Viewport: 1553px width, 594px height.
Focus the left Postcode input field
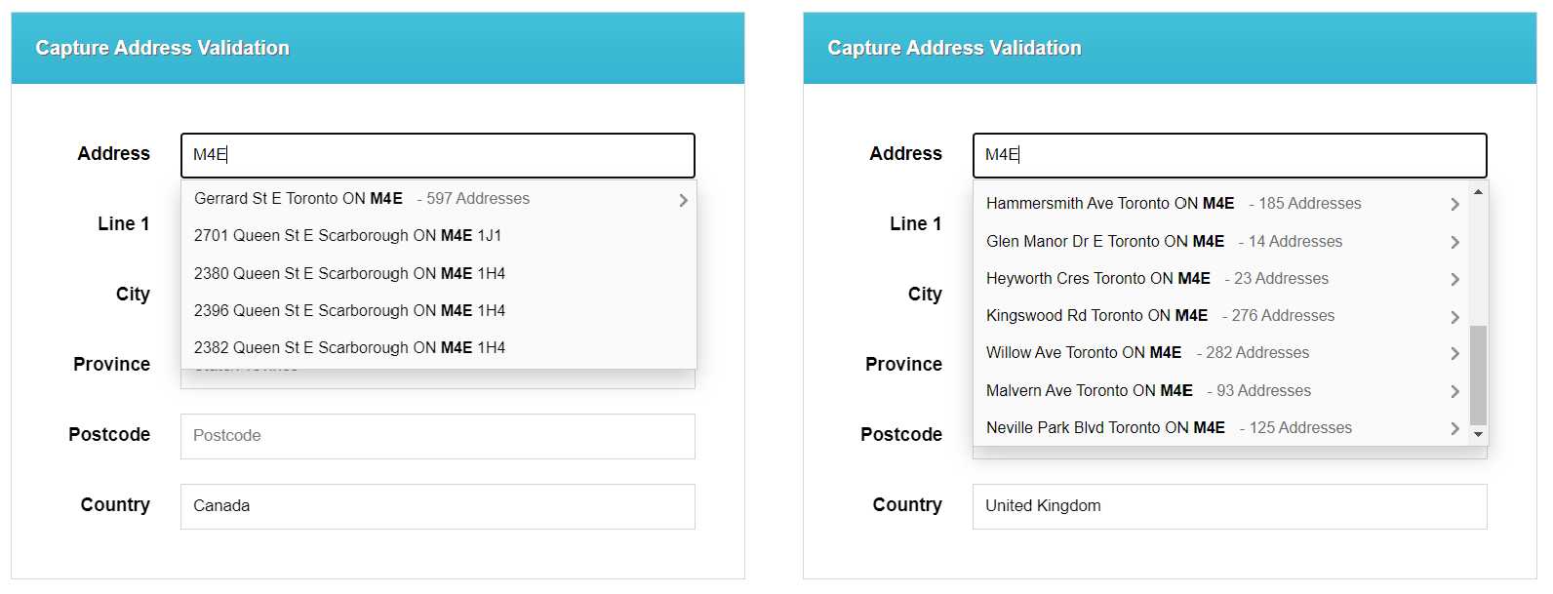438,436
